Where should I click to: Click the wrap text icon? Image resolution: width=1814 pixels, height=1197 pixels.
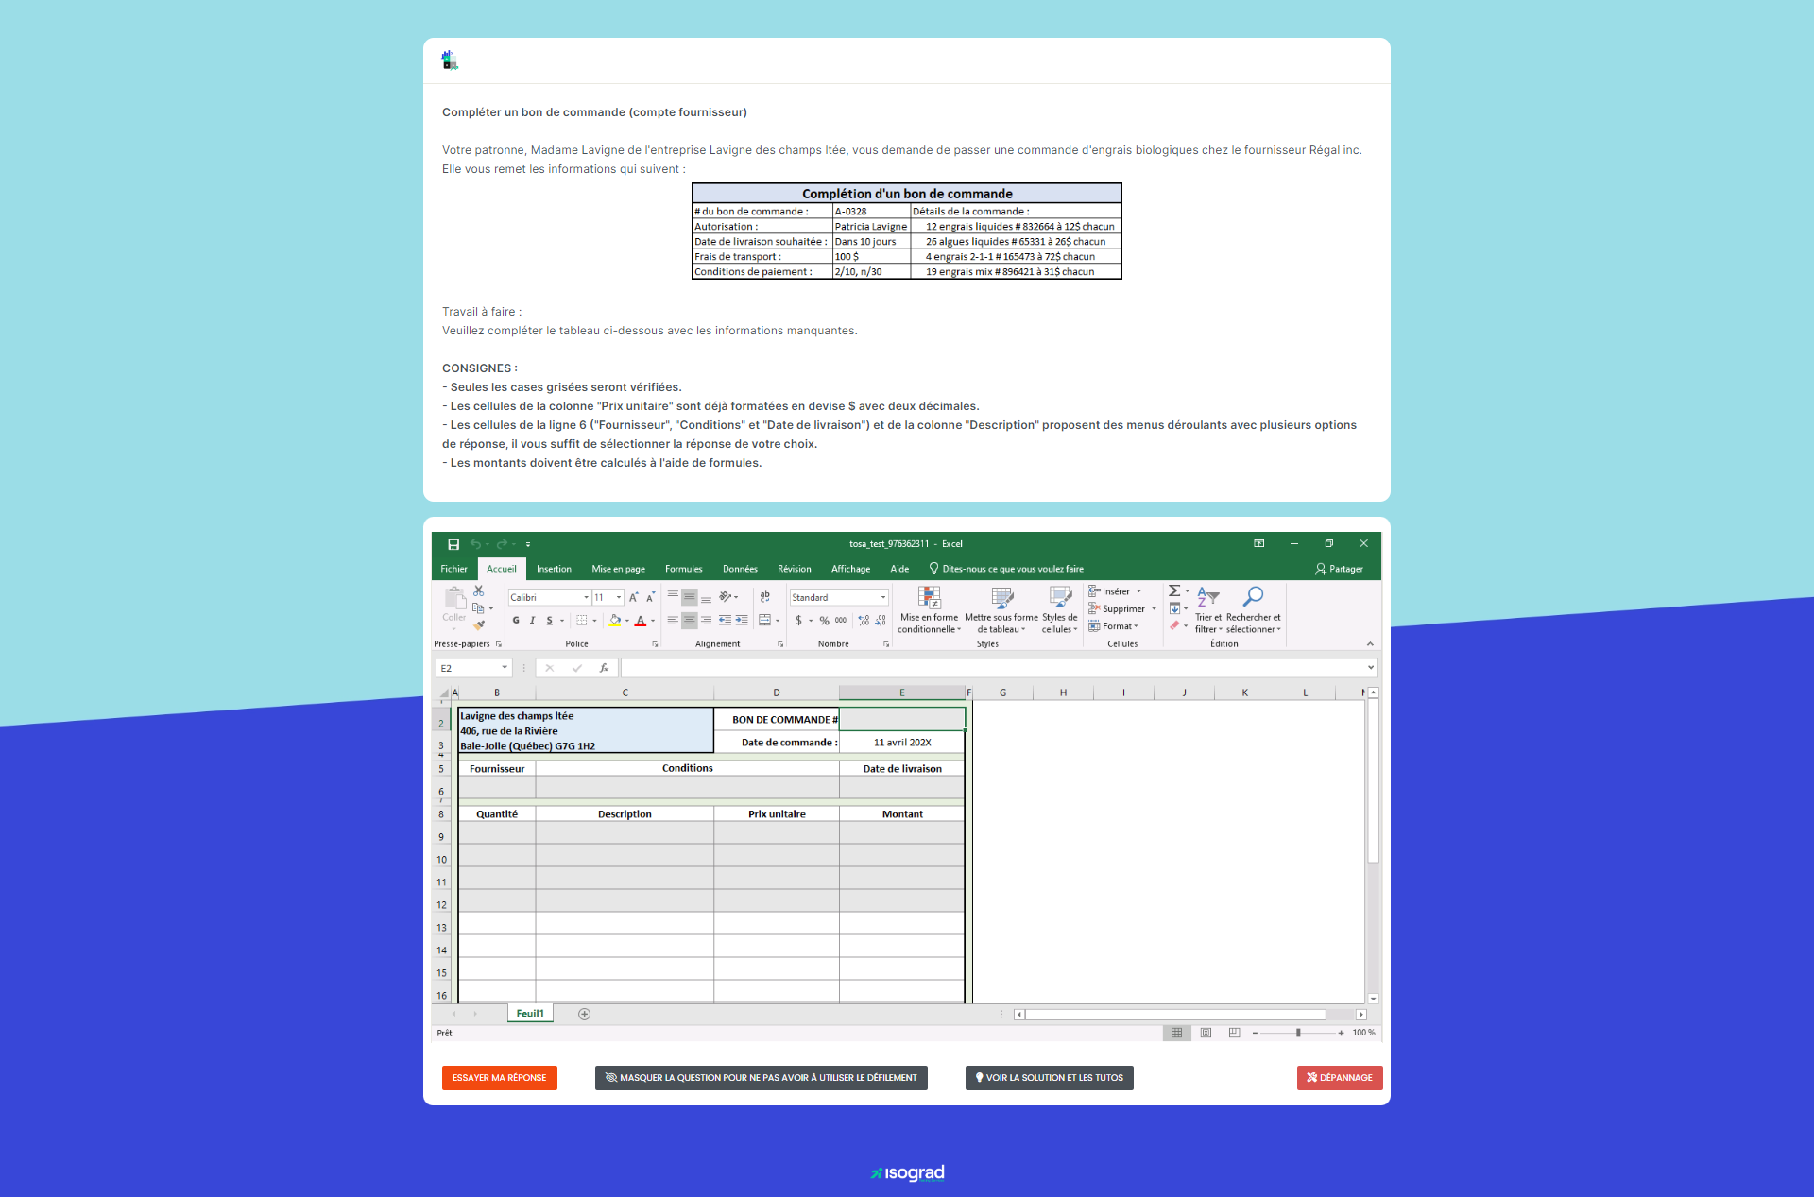tap(765, 597)
